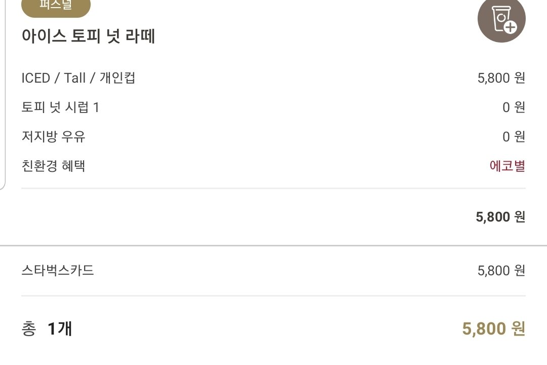Click the 친환경 혜택 label
The height and width of the screenshot is (365, 547).
53,166
